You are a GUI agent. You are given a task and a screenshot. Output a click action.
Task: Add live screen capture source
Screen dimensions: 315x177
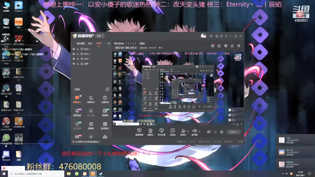tap(139, 132)
